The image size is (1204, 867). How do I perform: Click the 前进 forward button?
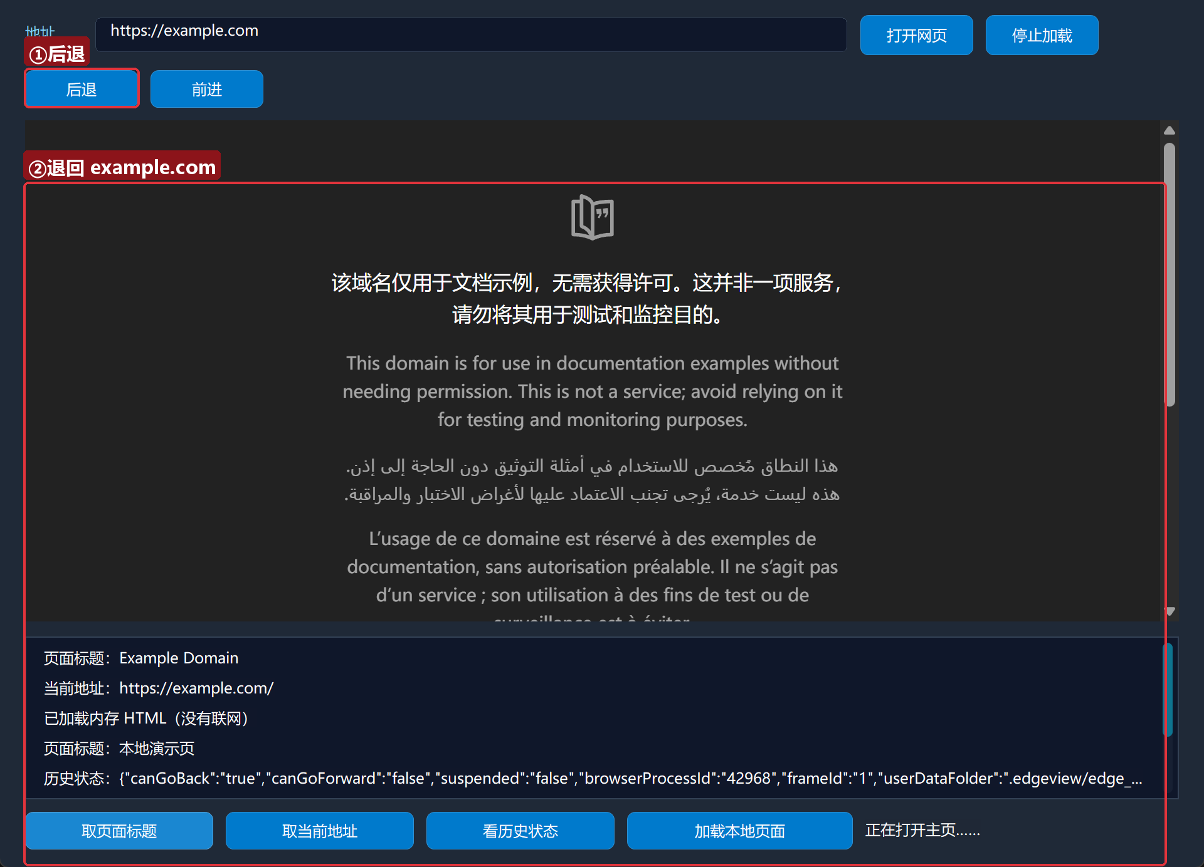pos(207,89)
